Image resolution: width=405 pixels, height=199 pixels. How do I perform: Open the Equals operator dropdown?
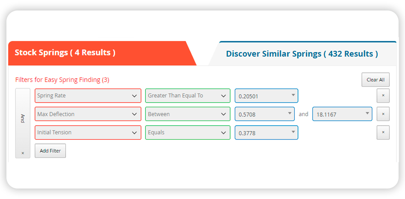(188, 132)
